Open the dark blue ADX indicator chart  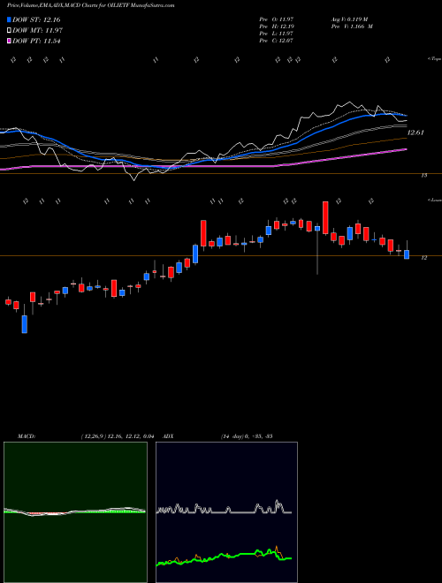[226, 512]
